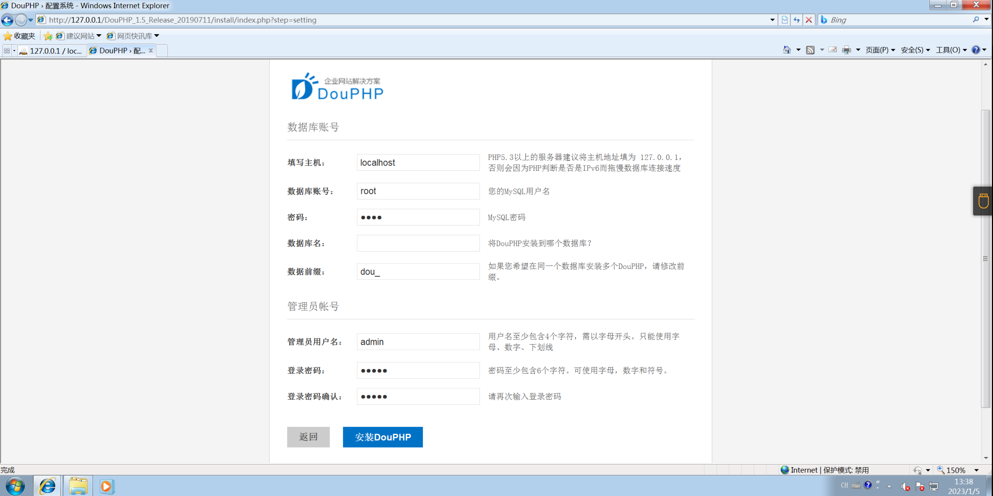Click the Read mail icon
Image resolution: width=993 pixels, height=496 pixels.
[x=833, y=50]
